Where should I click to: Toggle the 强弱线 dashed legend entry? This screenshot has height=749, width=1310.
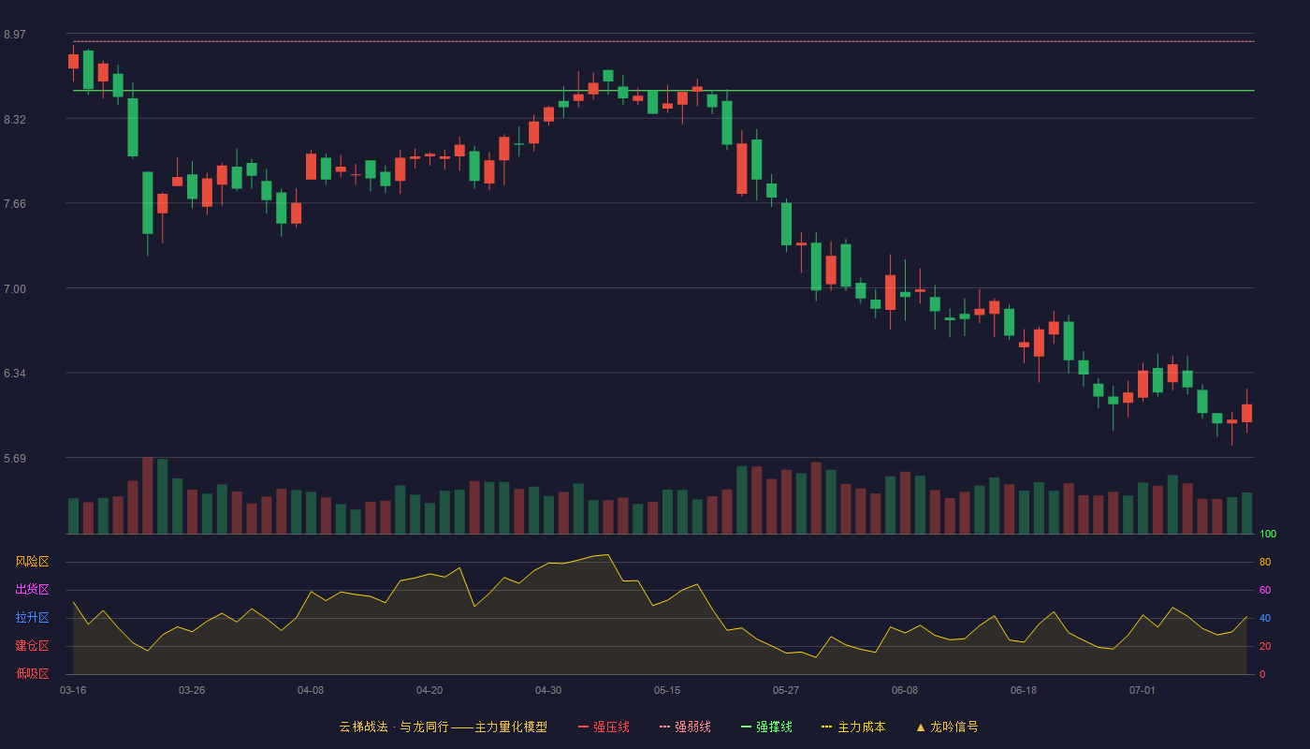pyautogui.click(x=685, y=727)
